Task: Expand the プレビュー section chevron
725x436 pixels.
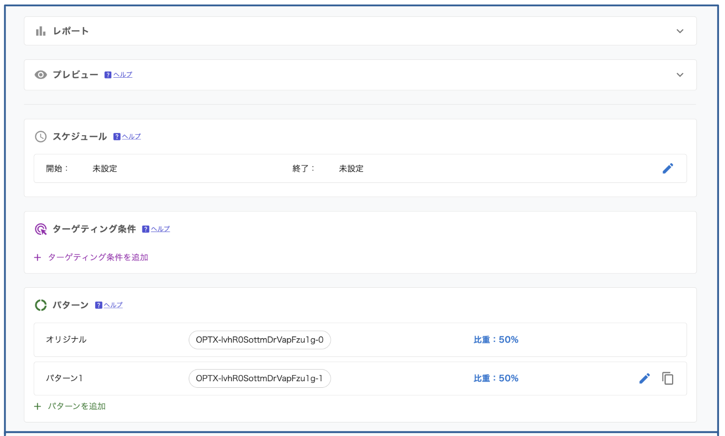Action: tap(680, 75)
